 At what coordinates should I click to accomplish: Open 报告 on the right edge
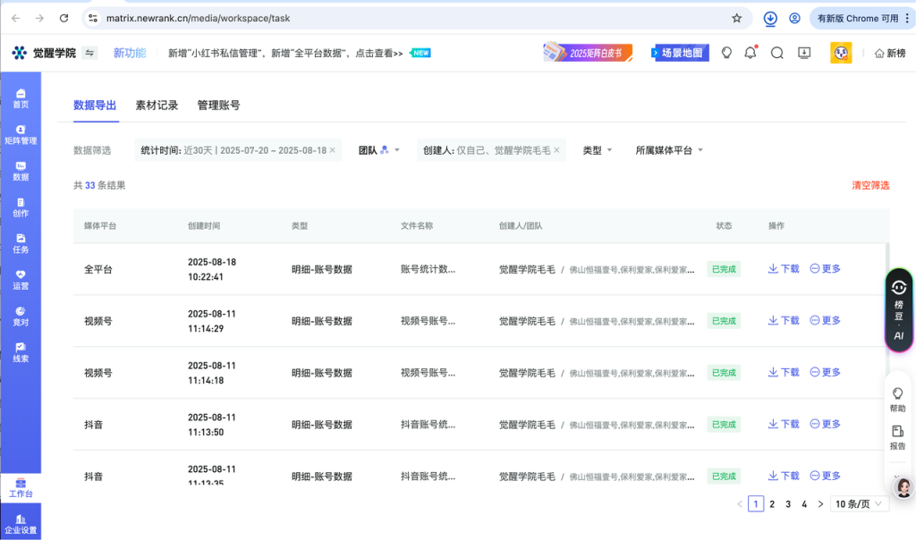coord(898,437)
